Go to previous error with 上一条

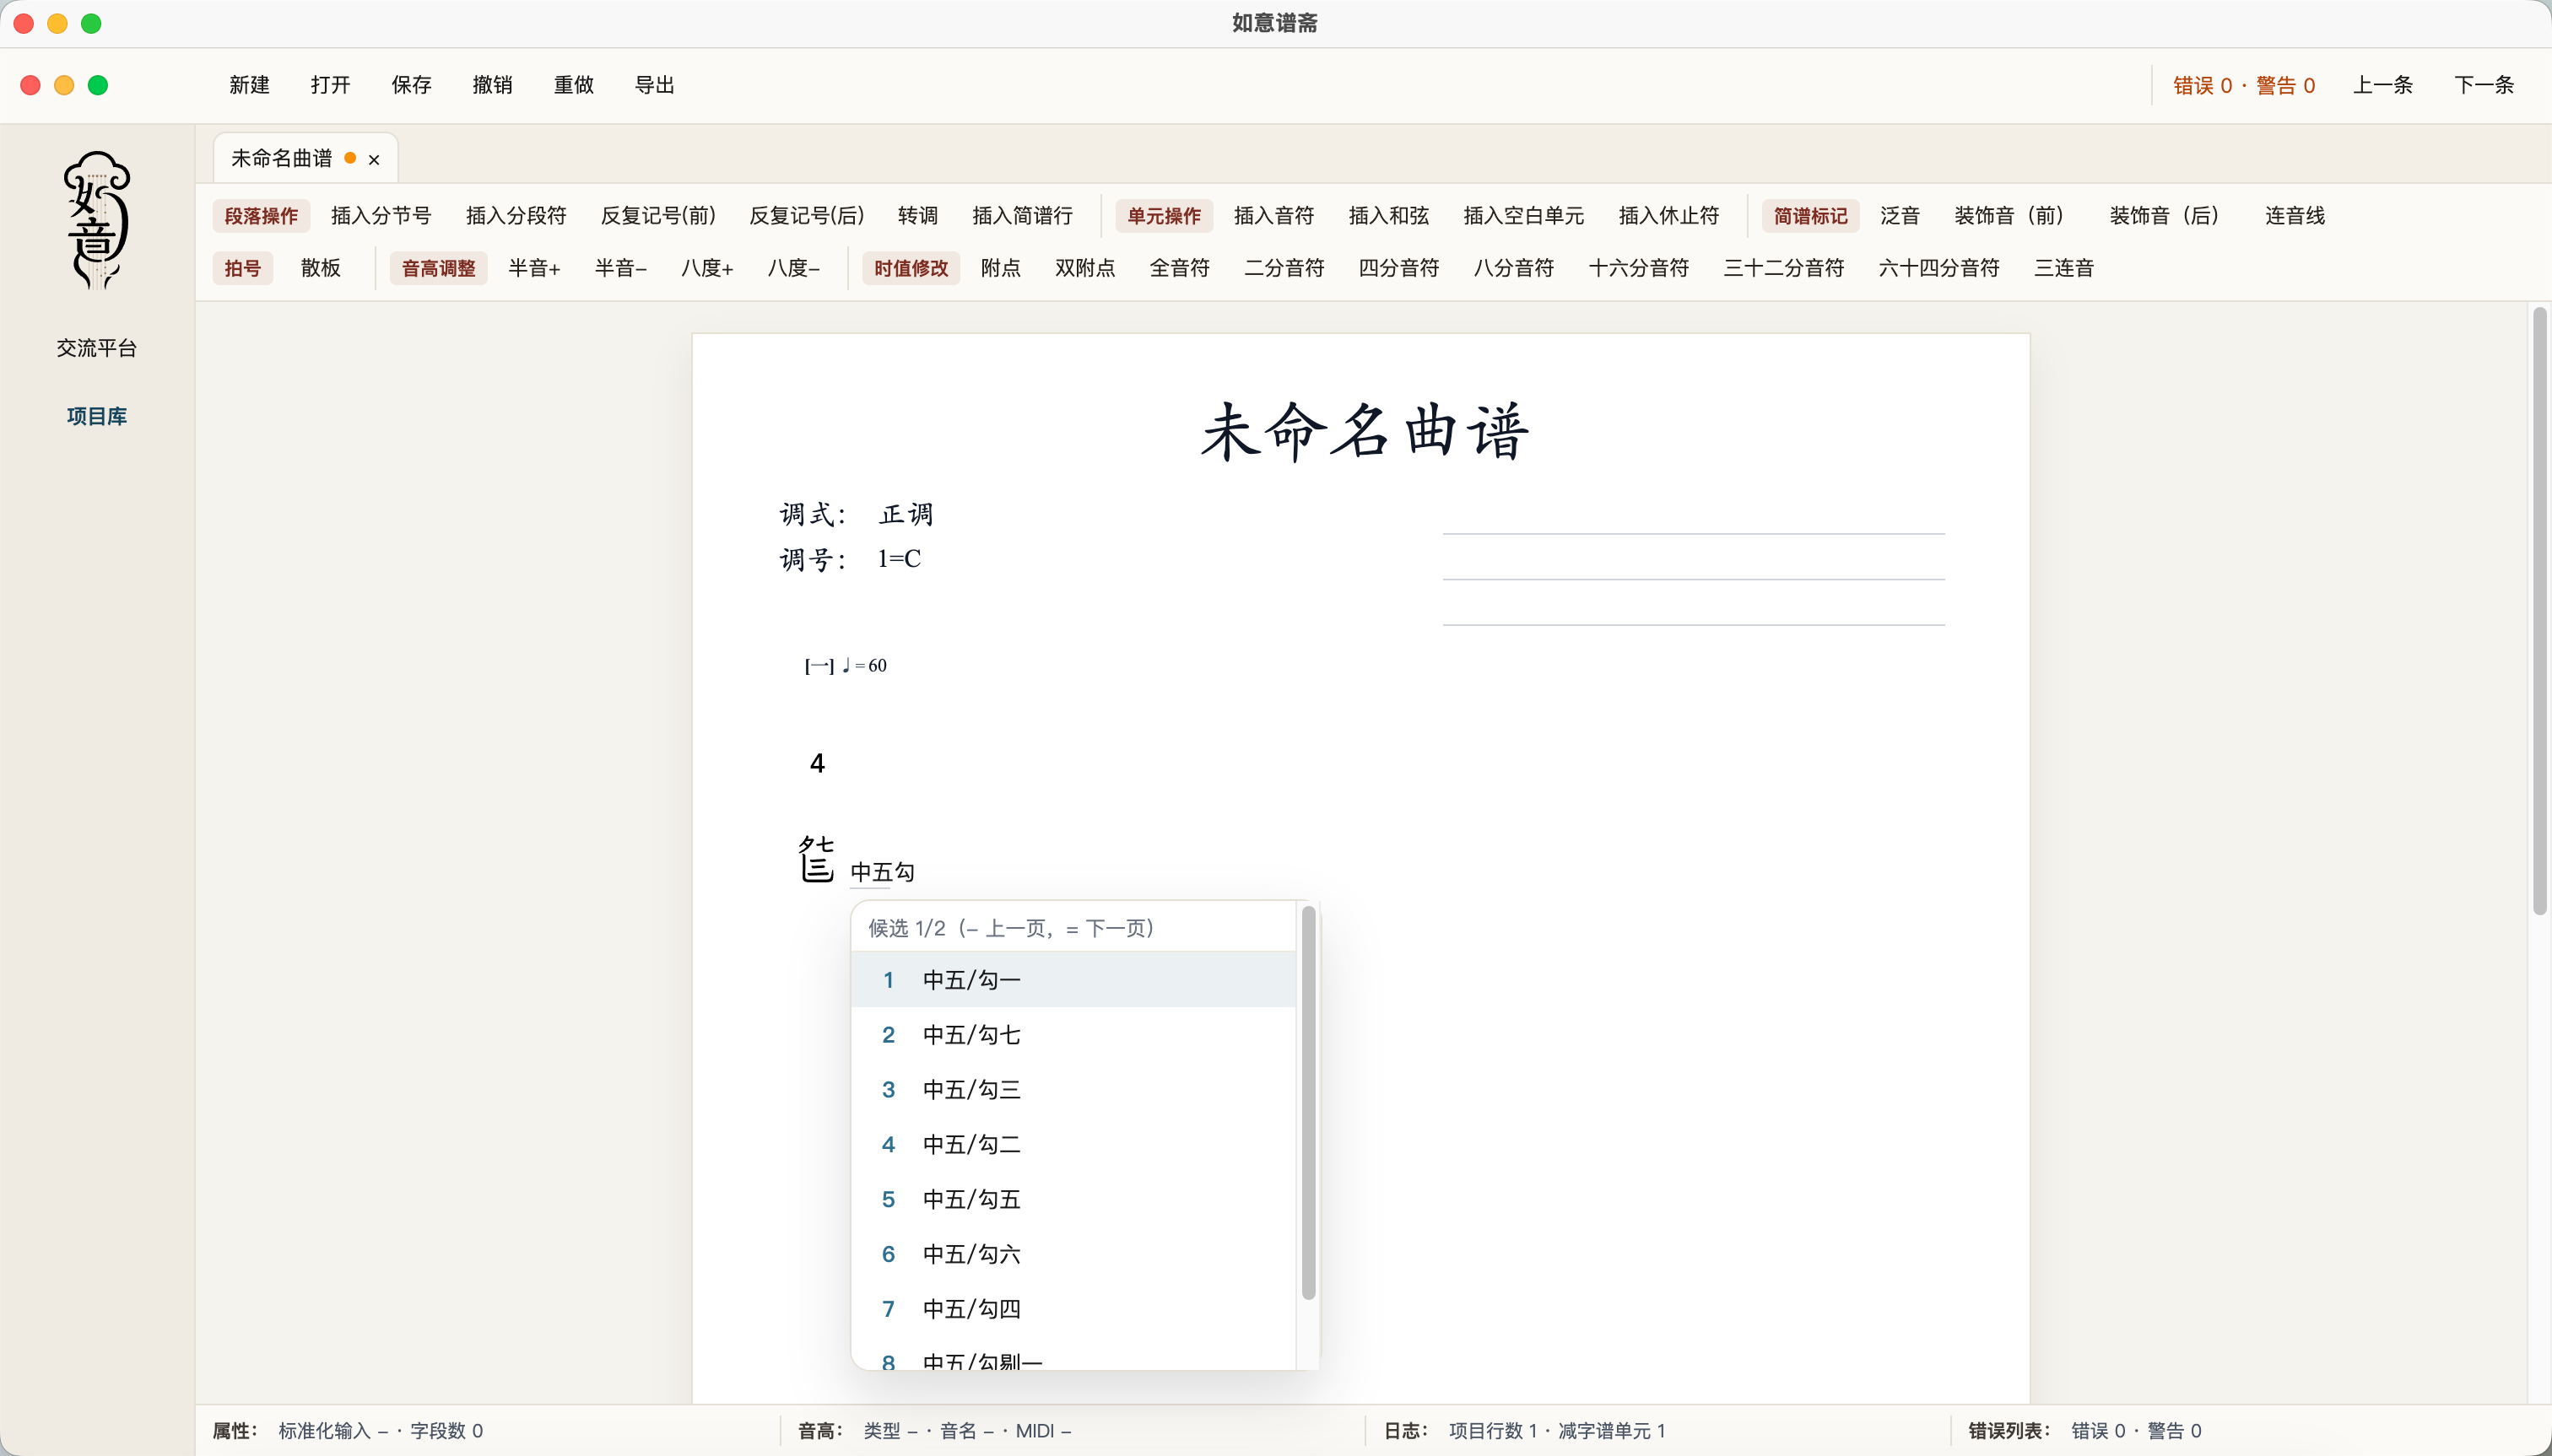2382,85
